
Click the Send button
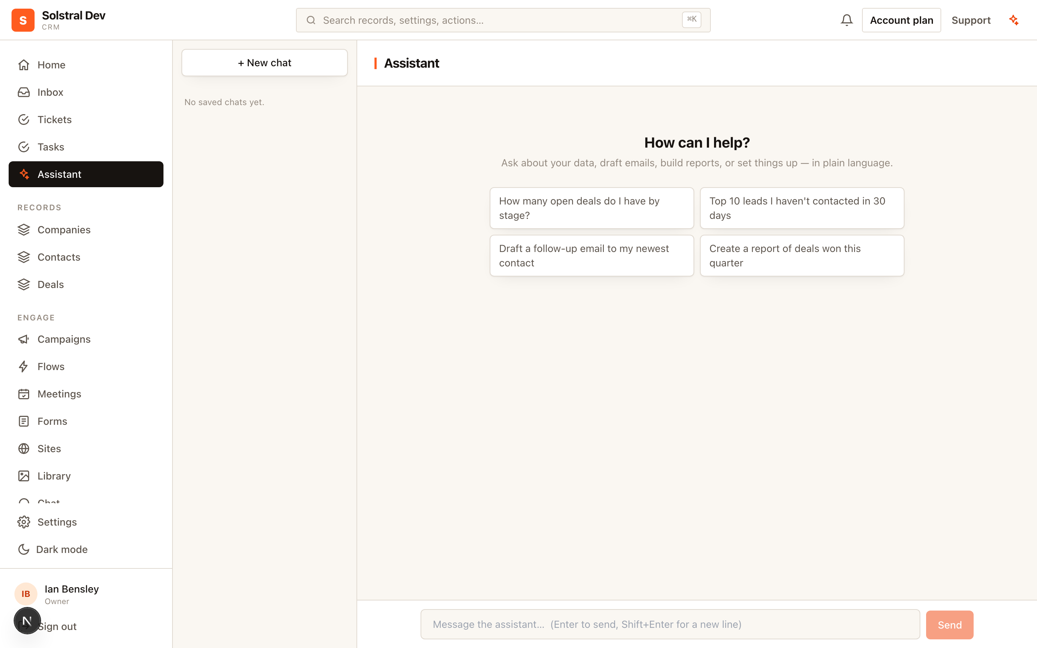[950, 625]
